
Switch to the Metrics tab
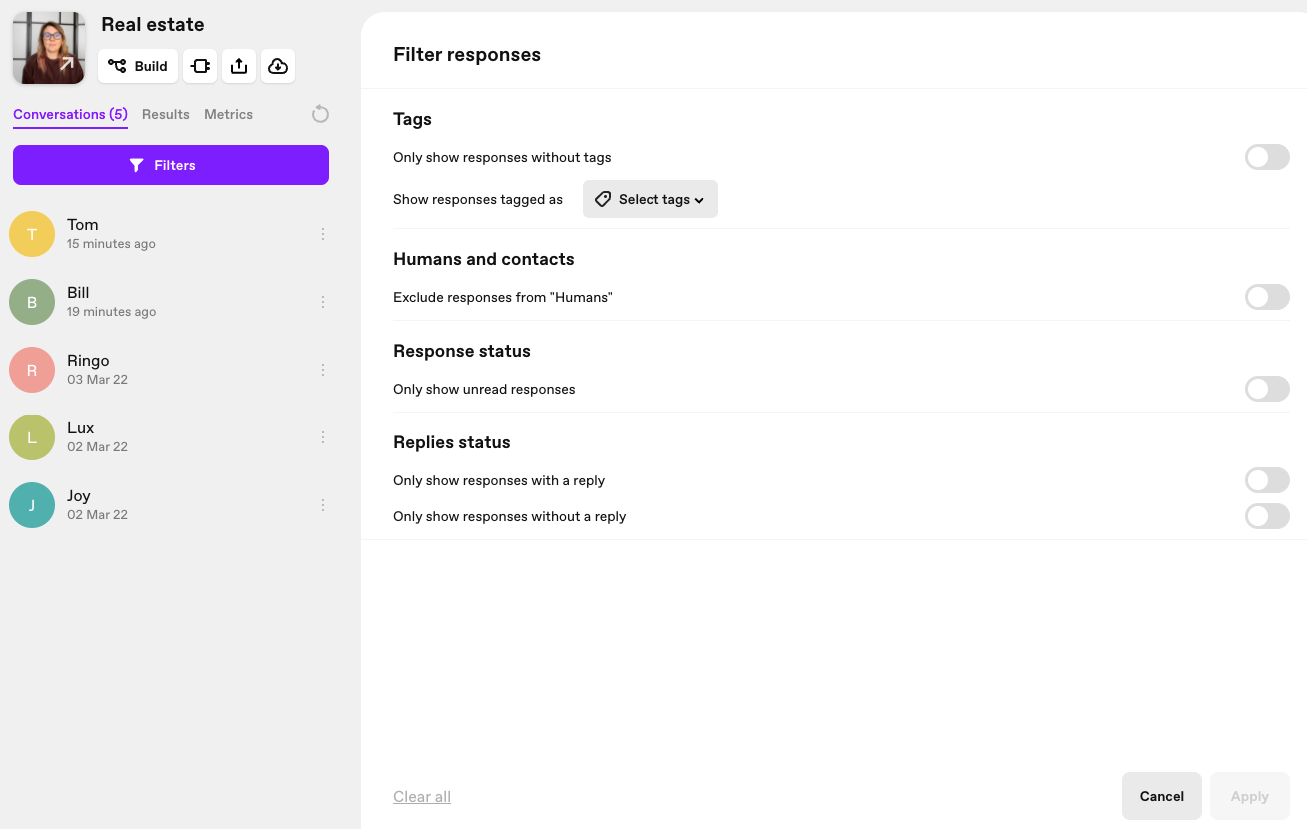228,114
